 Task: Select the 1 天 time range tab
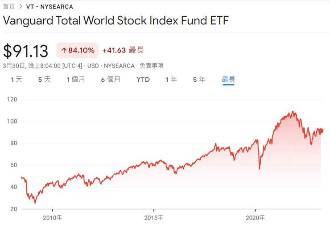[x=16, y=80]
